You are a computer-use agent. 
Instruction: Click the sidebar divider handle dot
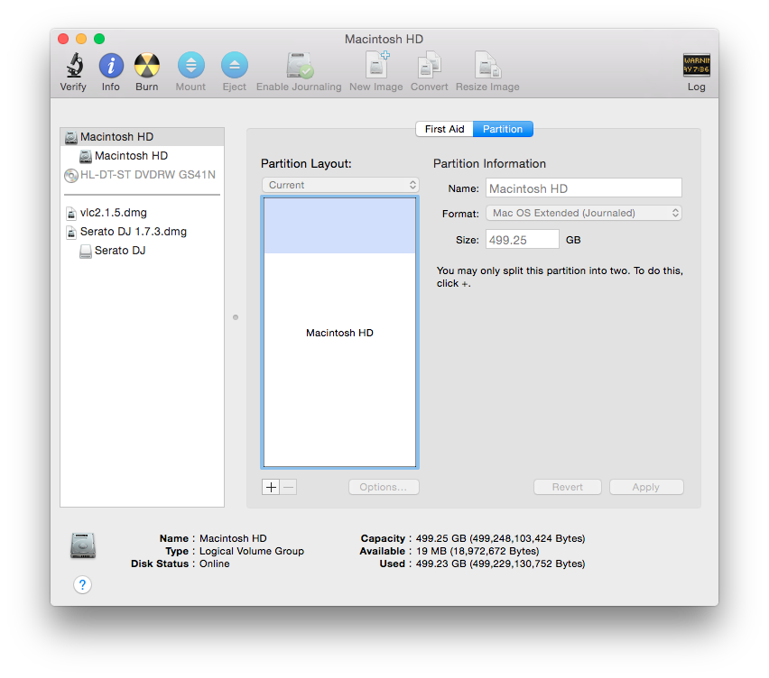pyautogui.click(x=236, y=317)
